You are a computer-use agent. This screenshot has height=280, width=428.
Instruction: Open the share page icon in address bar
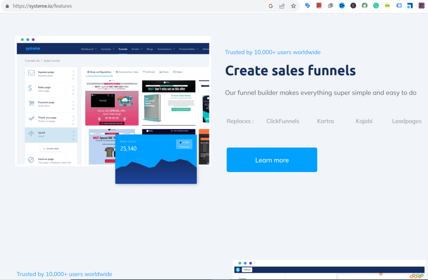[282, 6]
